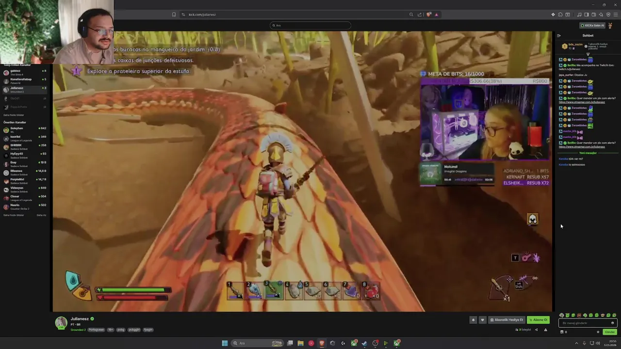The width and height of the screenshot is (621, 349).
Task: Click the Julianesz streamer avatar below video
Action: 61,323
